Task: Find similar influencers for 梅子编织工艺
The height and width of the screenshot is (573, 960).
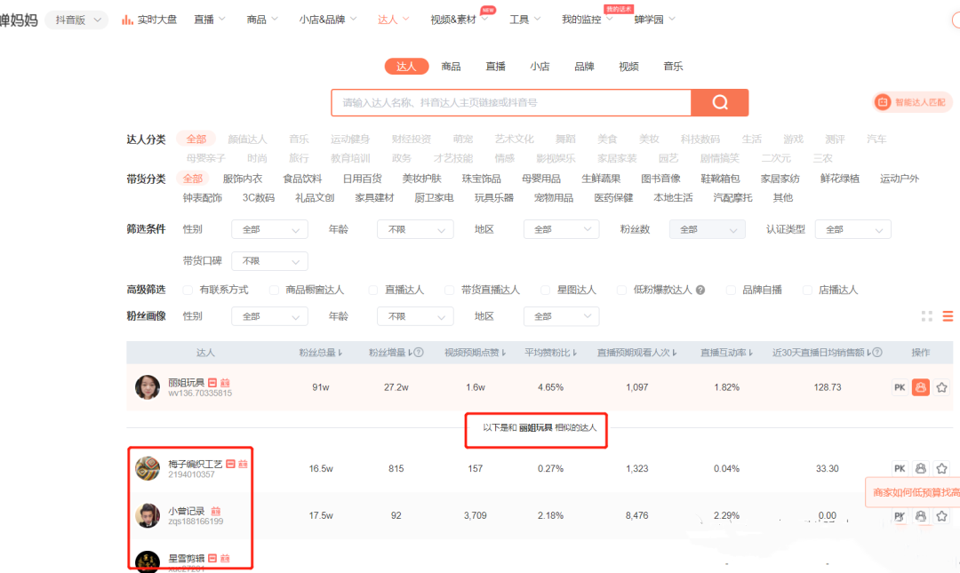Action: click(x=920, y=468)
